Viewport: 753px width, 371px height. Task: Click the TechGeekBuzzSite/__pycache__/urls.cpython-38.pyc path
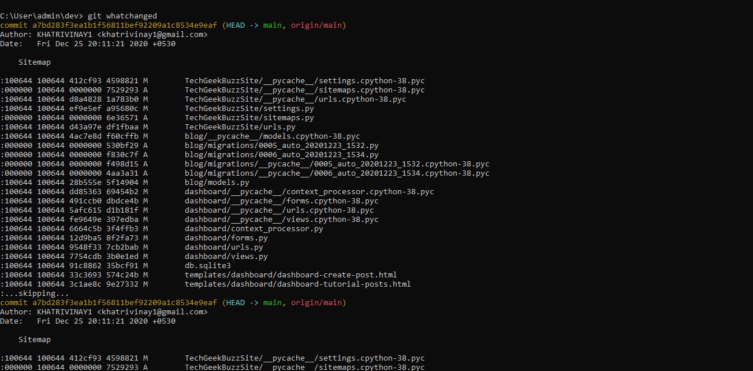click(x=295, y=99)
